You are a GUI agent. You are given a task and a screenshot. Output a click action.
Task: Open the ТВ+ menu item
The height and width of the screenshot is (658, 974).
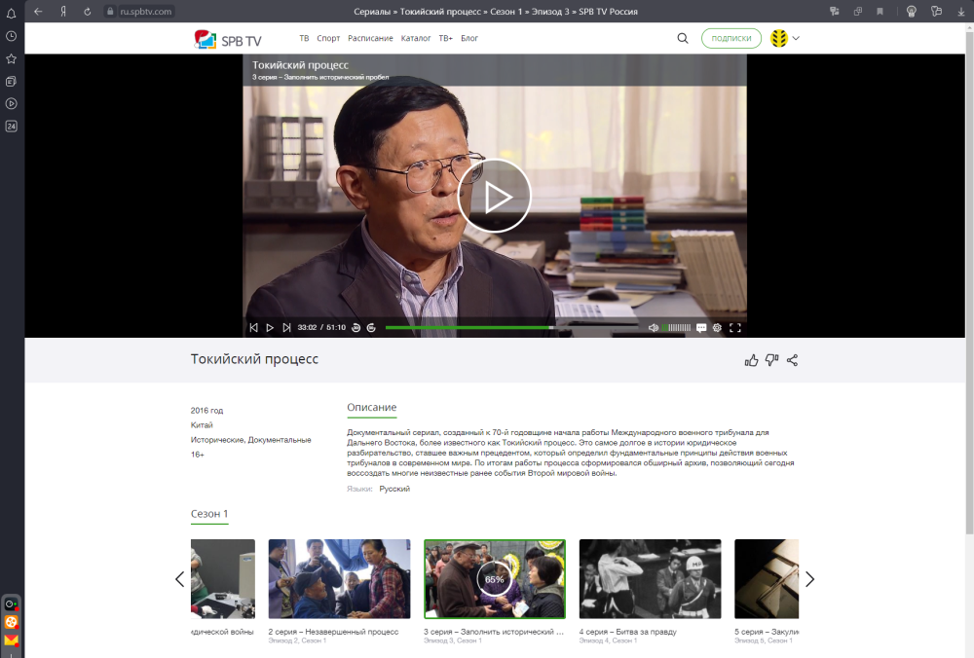445,38
